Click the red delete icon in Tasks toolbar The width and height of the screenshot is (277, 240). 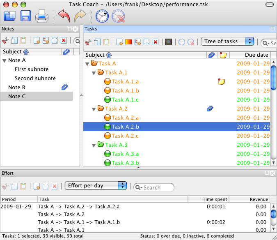(156, 42)
